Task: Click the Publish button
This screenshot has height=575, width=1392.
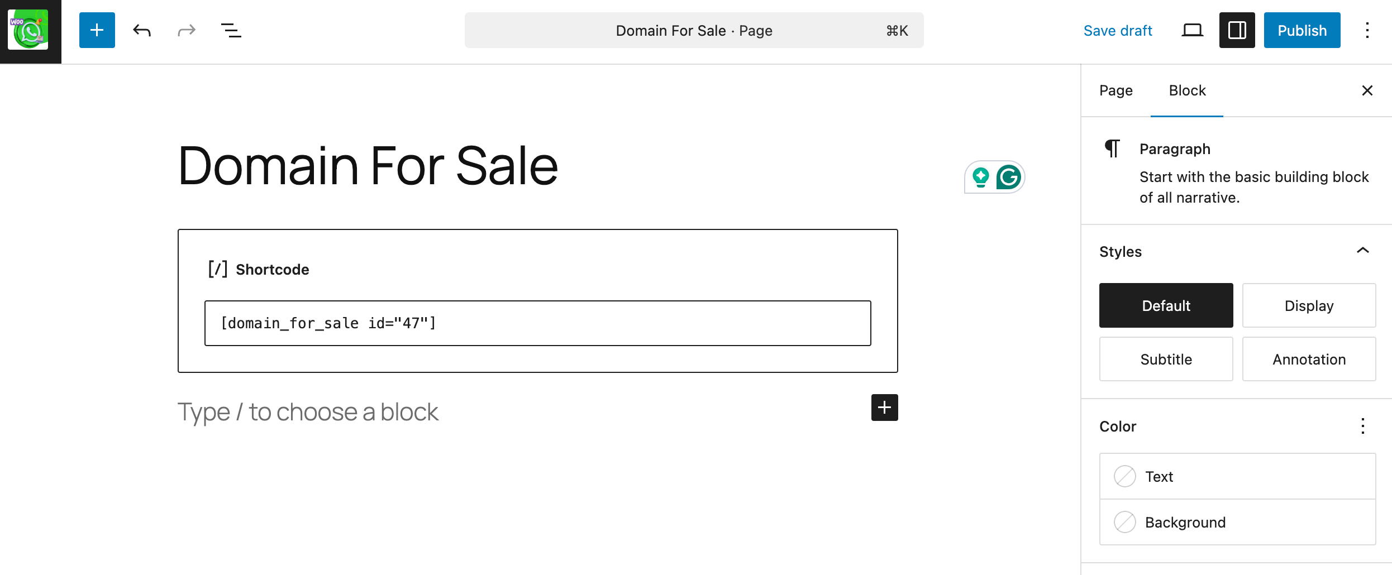Action: coord(1302,30)
